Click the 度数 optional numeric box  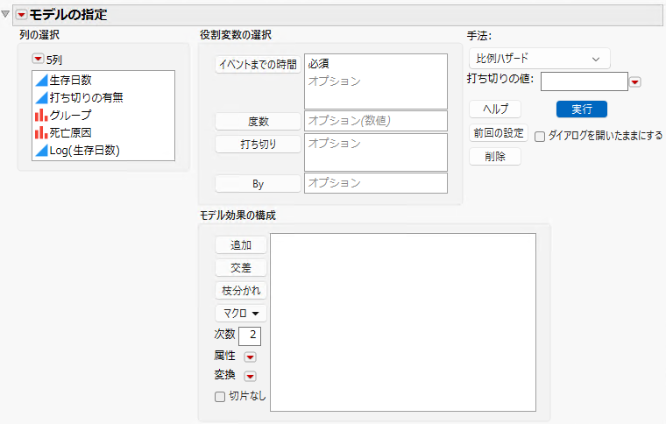click(376, 121)
